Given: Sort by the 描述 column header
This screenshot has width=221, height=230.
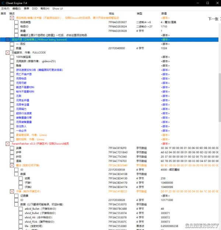Looking at the screenshot, I should [x=12, y=14].
